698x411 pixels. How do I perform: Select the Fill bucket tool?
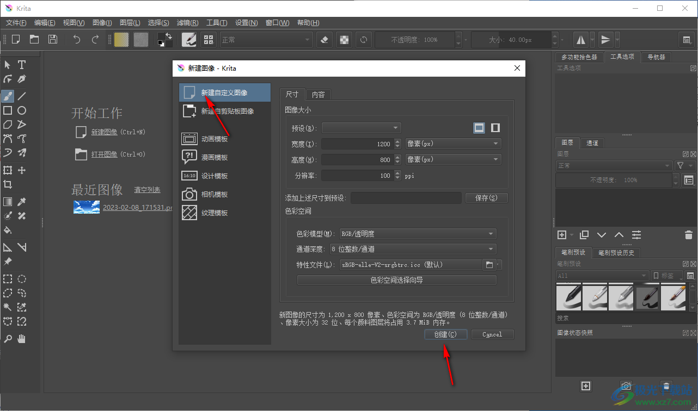pyautogui.click(x=8, y=230)
